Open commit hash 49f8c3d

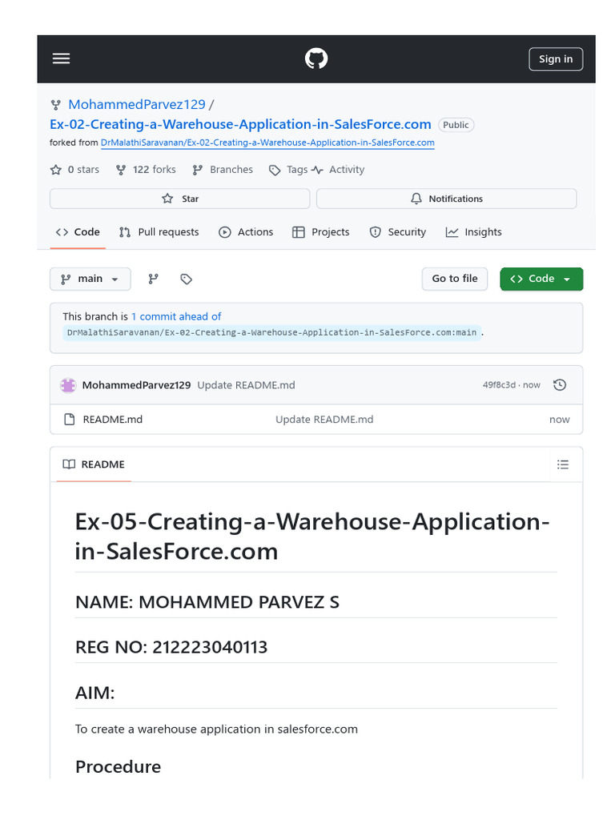pyautogui.click(x=499, y=385)
